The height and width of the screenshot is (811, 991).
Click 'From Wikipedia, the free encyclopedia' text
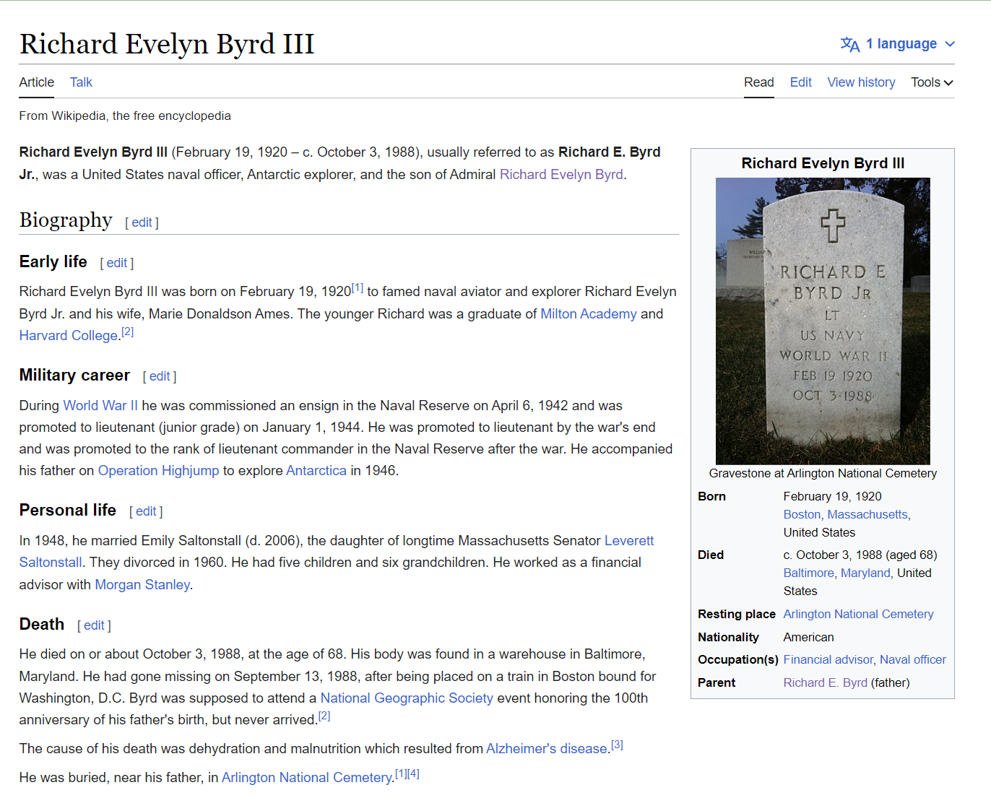(x=125, y=116)
